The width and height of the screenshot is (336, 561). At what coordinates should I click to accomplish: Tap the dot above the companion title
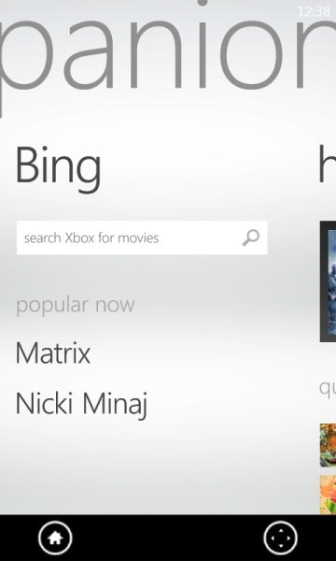click(x=203, y=2)
